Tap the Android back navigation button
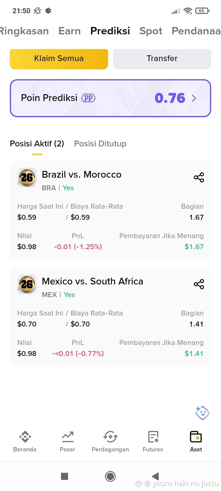 click(x=155, y=476)
